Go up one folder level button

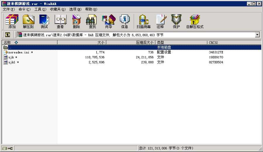(x=7, y=35)
